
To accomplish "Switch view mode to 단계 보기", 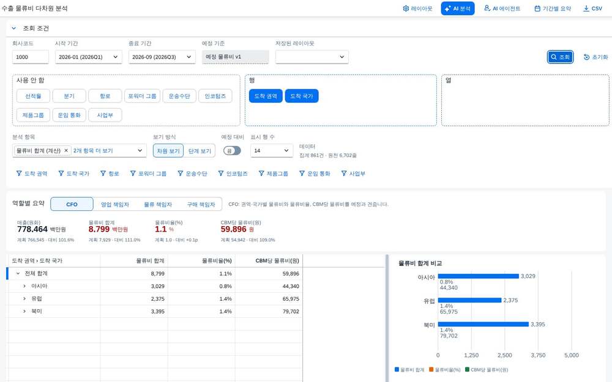I will coord(200,151).
